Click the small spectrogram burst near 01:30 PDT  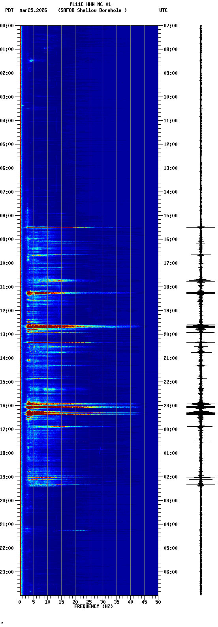pos(32,61)
